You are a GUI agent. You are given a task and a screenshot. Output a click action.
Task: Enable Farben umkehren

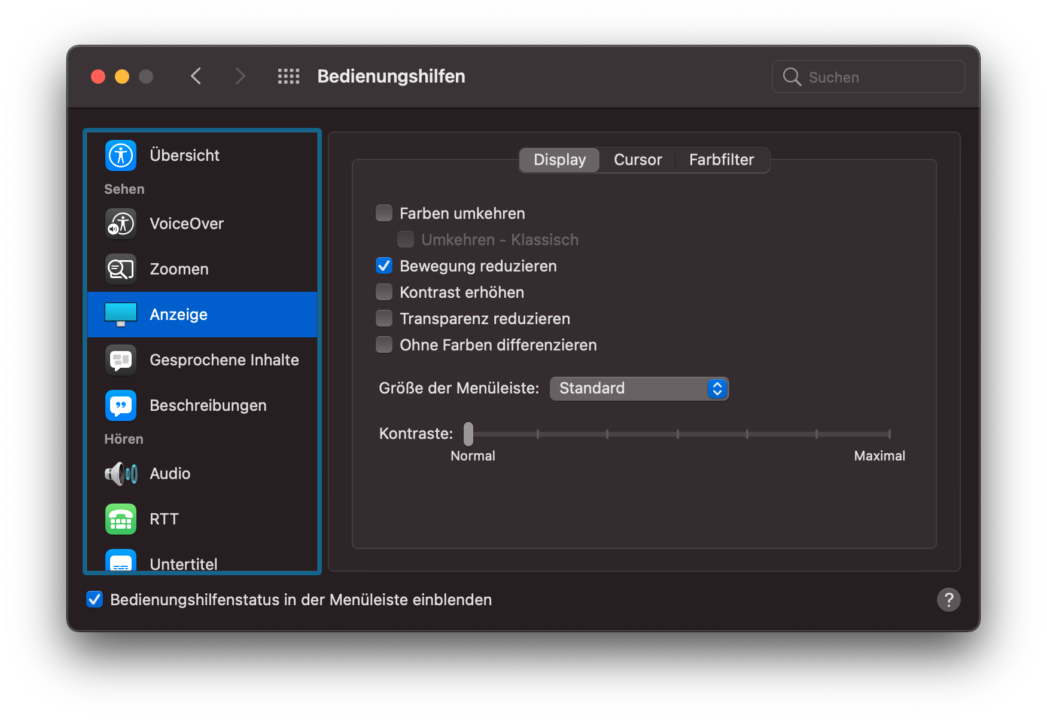click(x=384, y=212)
